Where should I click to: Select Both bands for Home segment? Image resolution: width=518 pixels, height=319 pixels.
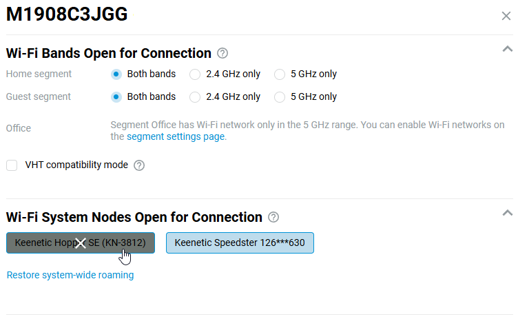pyautogui.click(x=116, y=74)
